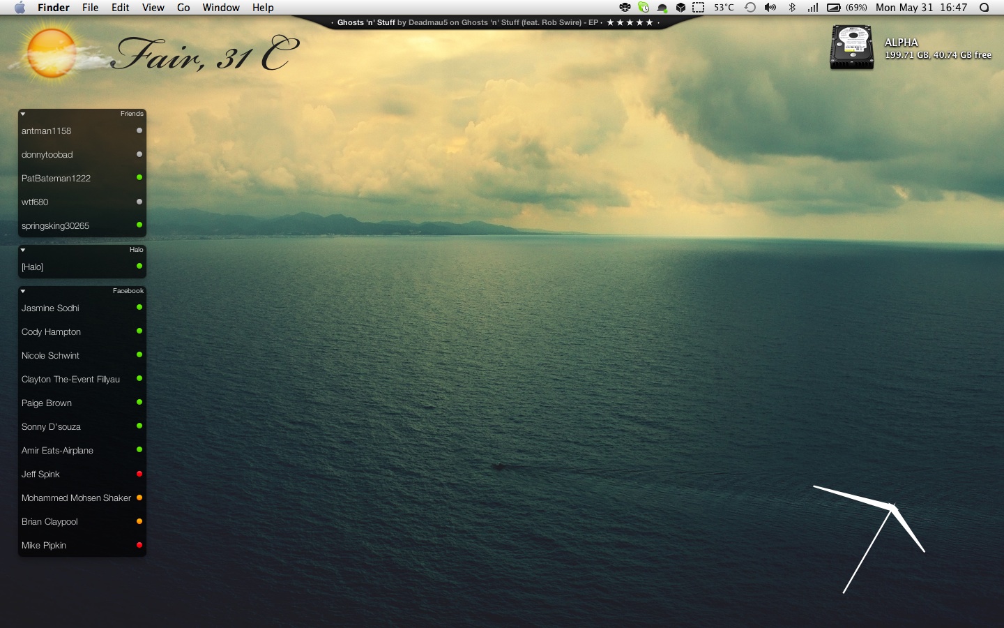Image resolution: width=1004 pixels, height=628 pixels.
Task: Click the battery status icon
Action: pyautogui.click(x=833, y=8)
